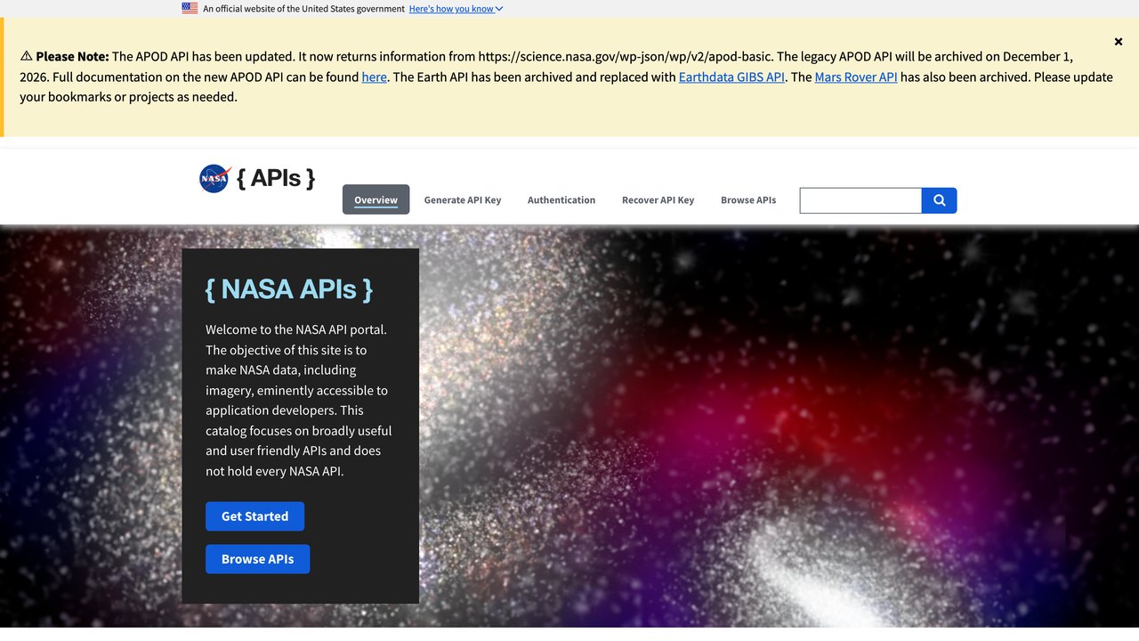The width and height of the screenshot is (1139, 641).
Task: Click the US flag icon
Action: pos(190,8)
